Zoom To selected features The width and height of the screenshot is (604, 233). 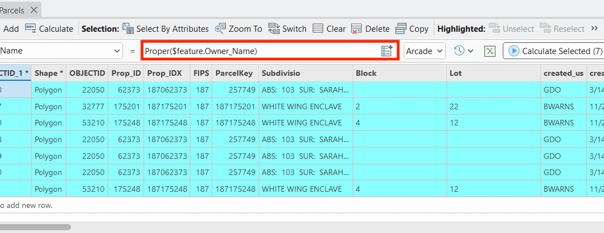(x=238, y=29)
